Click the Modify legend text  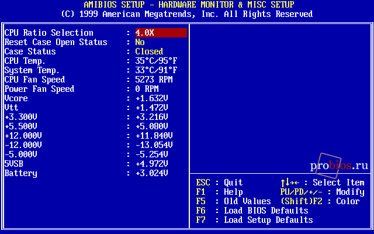[x=350, y=192]
